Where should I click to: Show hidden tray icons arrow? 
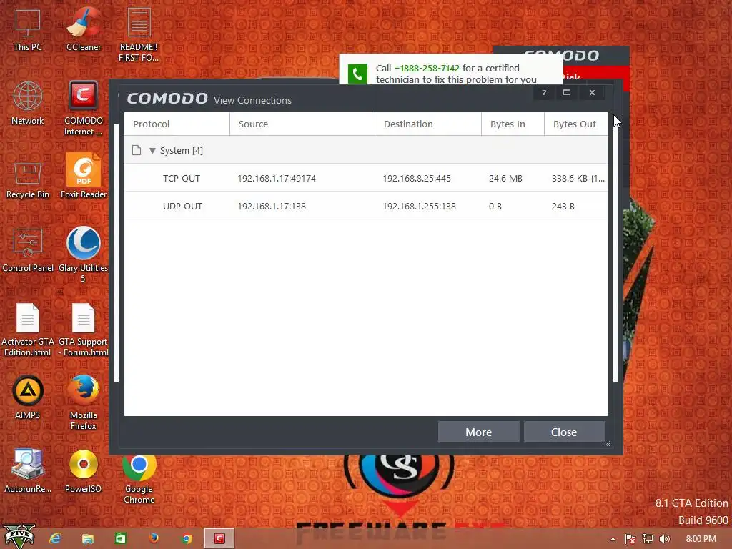click(613, 539)
